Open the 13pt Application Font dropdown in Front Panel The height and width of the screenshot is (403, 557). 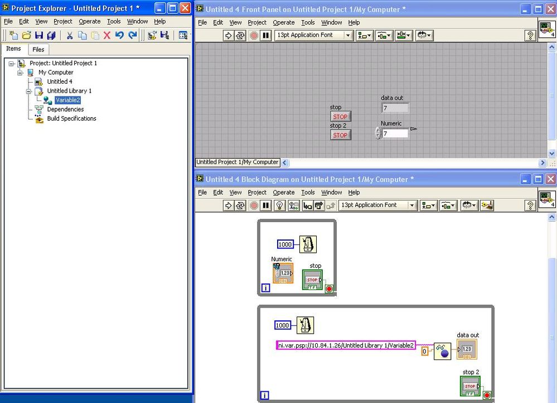(x=348, y=35)
